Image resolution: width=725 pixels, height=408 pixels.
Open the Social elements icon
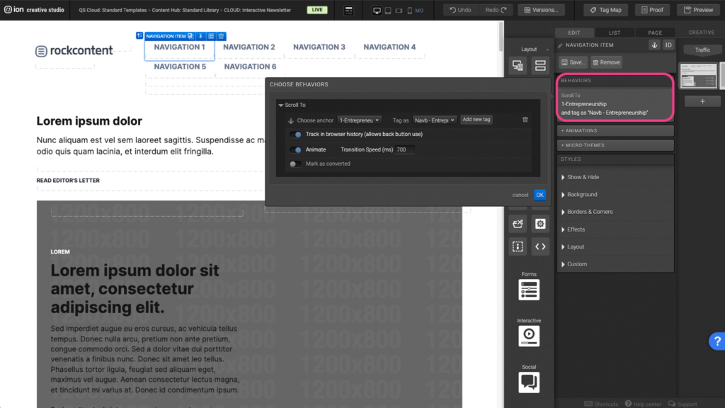529,382
